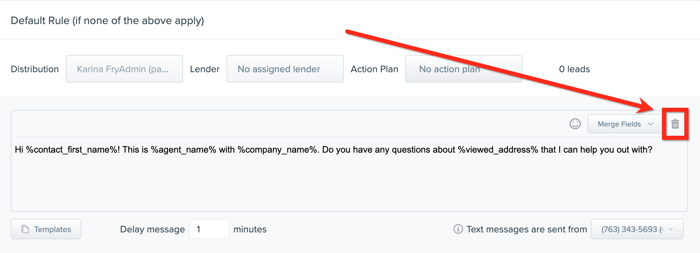The image size is (700, 253).
Task: Select the Default Rule section heading
Action: pos(108,21)
